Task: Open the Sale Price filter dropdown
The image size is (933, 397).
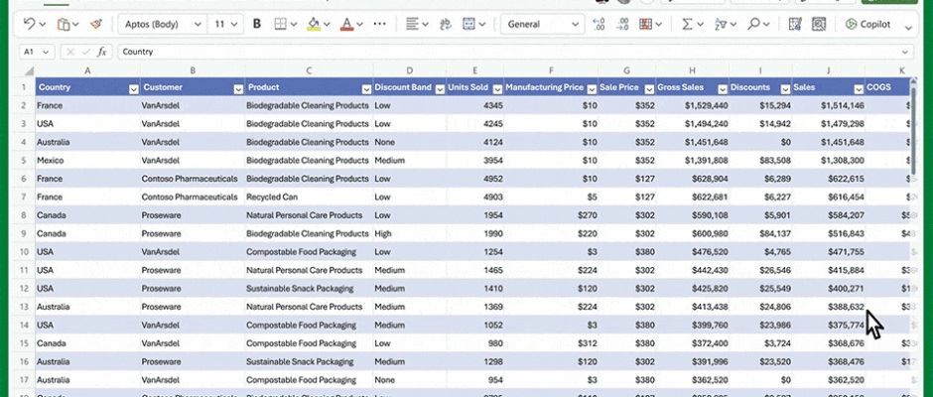Action: tap(648, 89)
